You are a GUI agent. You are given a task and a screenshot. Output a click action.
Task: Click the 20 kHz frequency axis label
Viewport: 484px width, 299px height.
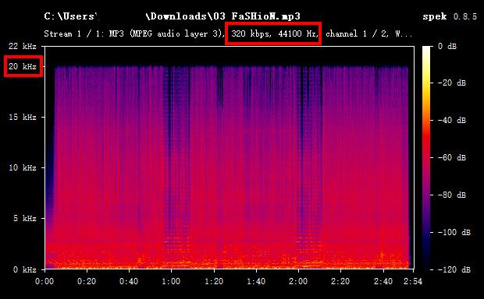(x=23, y=66)
